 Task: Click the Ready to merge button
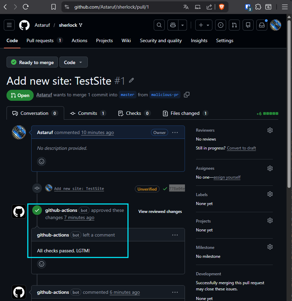point(32,62)
